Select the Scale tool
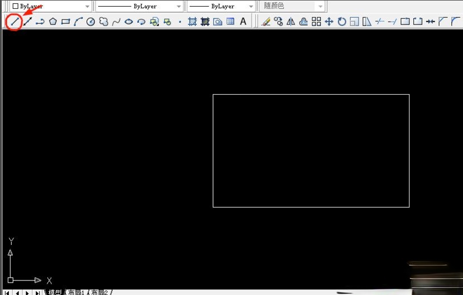 coord(354,22)
